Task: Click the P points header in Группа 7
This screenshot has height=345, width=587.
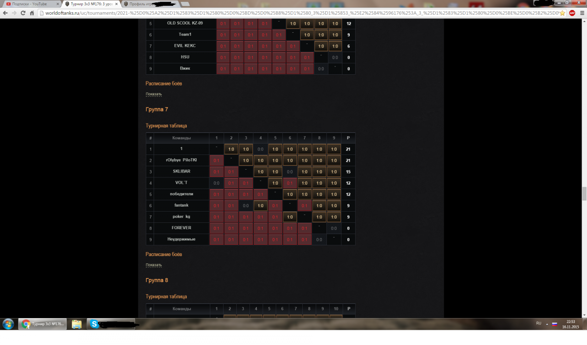Action: 348,138
